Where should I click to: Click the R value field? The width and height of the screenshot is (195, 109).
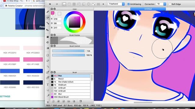pos(58,19)
